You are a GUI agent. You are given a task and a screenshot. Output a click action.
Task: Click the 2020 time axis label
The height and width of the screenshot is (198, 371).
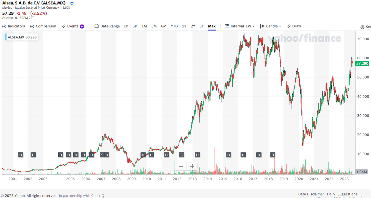(x=299, y=179)
